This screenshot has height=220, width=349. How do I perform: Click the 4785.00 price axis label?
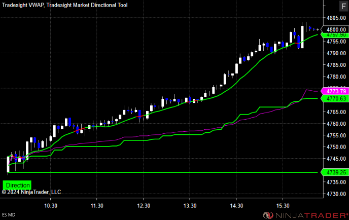[336, 65]
